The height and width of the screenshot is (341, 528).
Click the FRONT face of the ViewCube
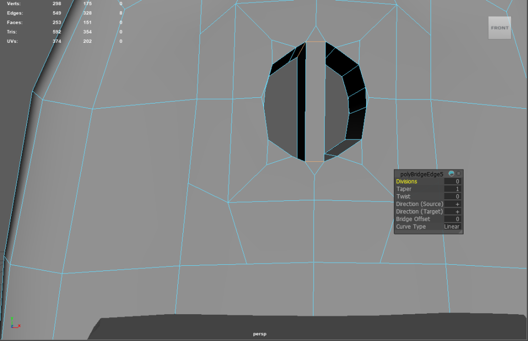pos(500,28)
